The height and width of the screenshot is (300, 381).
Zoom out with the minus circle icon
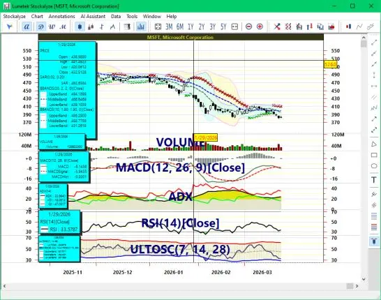point(248,27)
